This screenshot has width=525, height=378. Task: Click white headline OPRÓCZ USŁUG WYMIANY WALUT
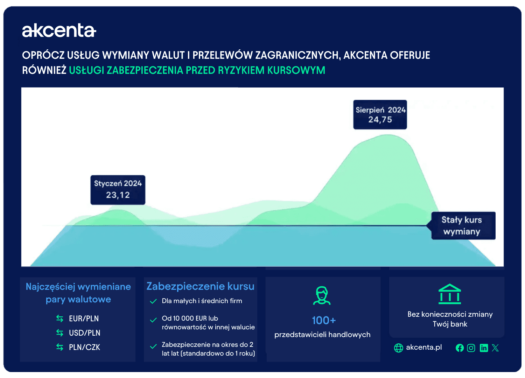click(226, 55)
